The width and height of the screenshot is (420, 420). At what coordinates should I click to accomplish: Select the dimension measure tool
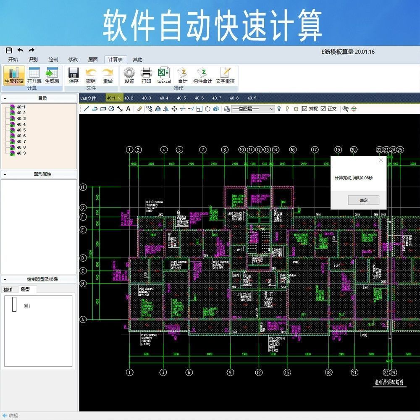[x=120, y=109]
